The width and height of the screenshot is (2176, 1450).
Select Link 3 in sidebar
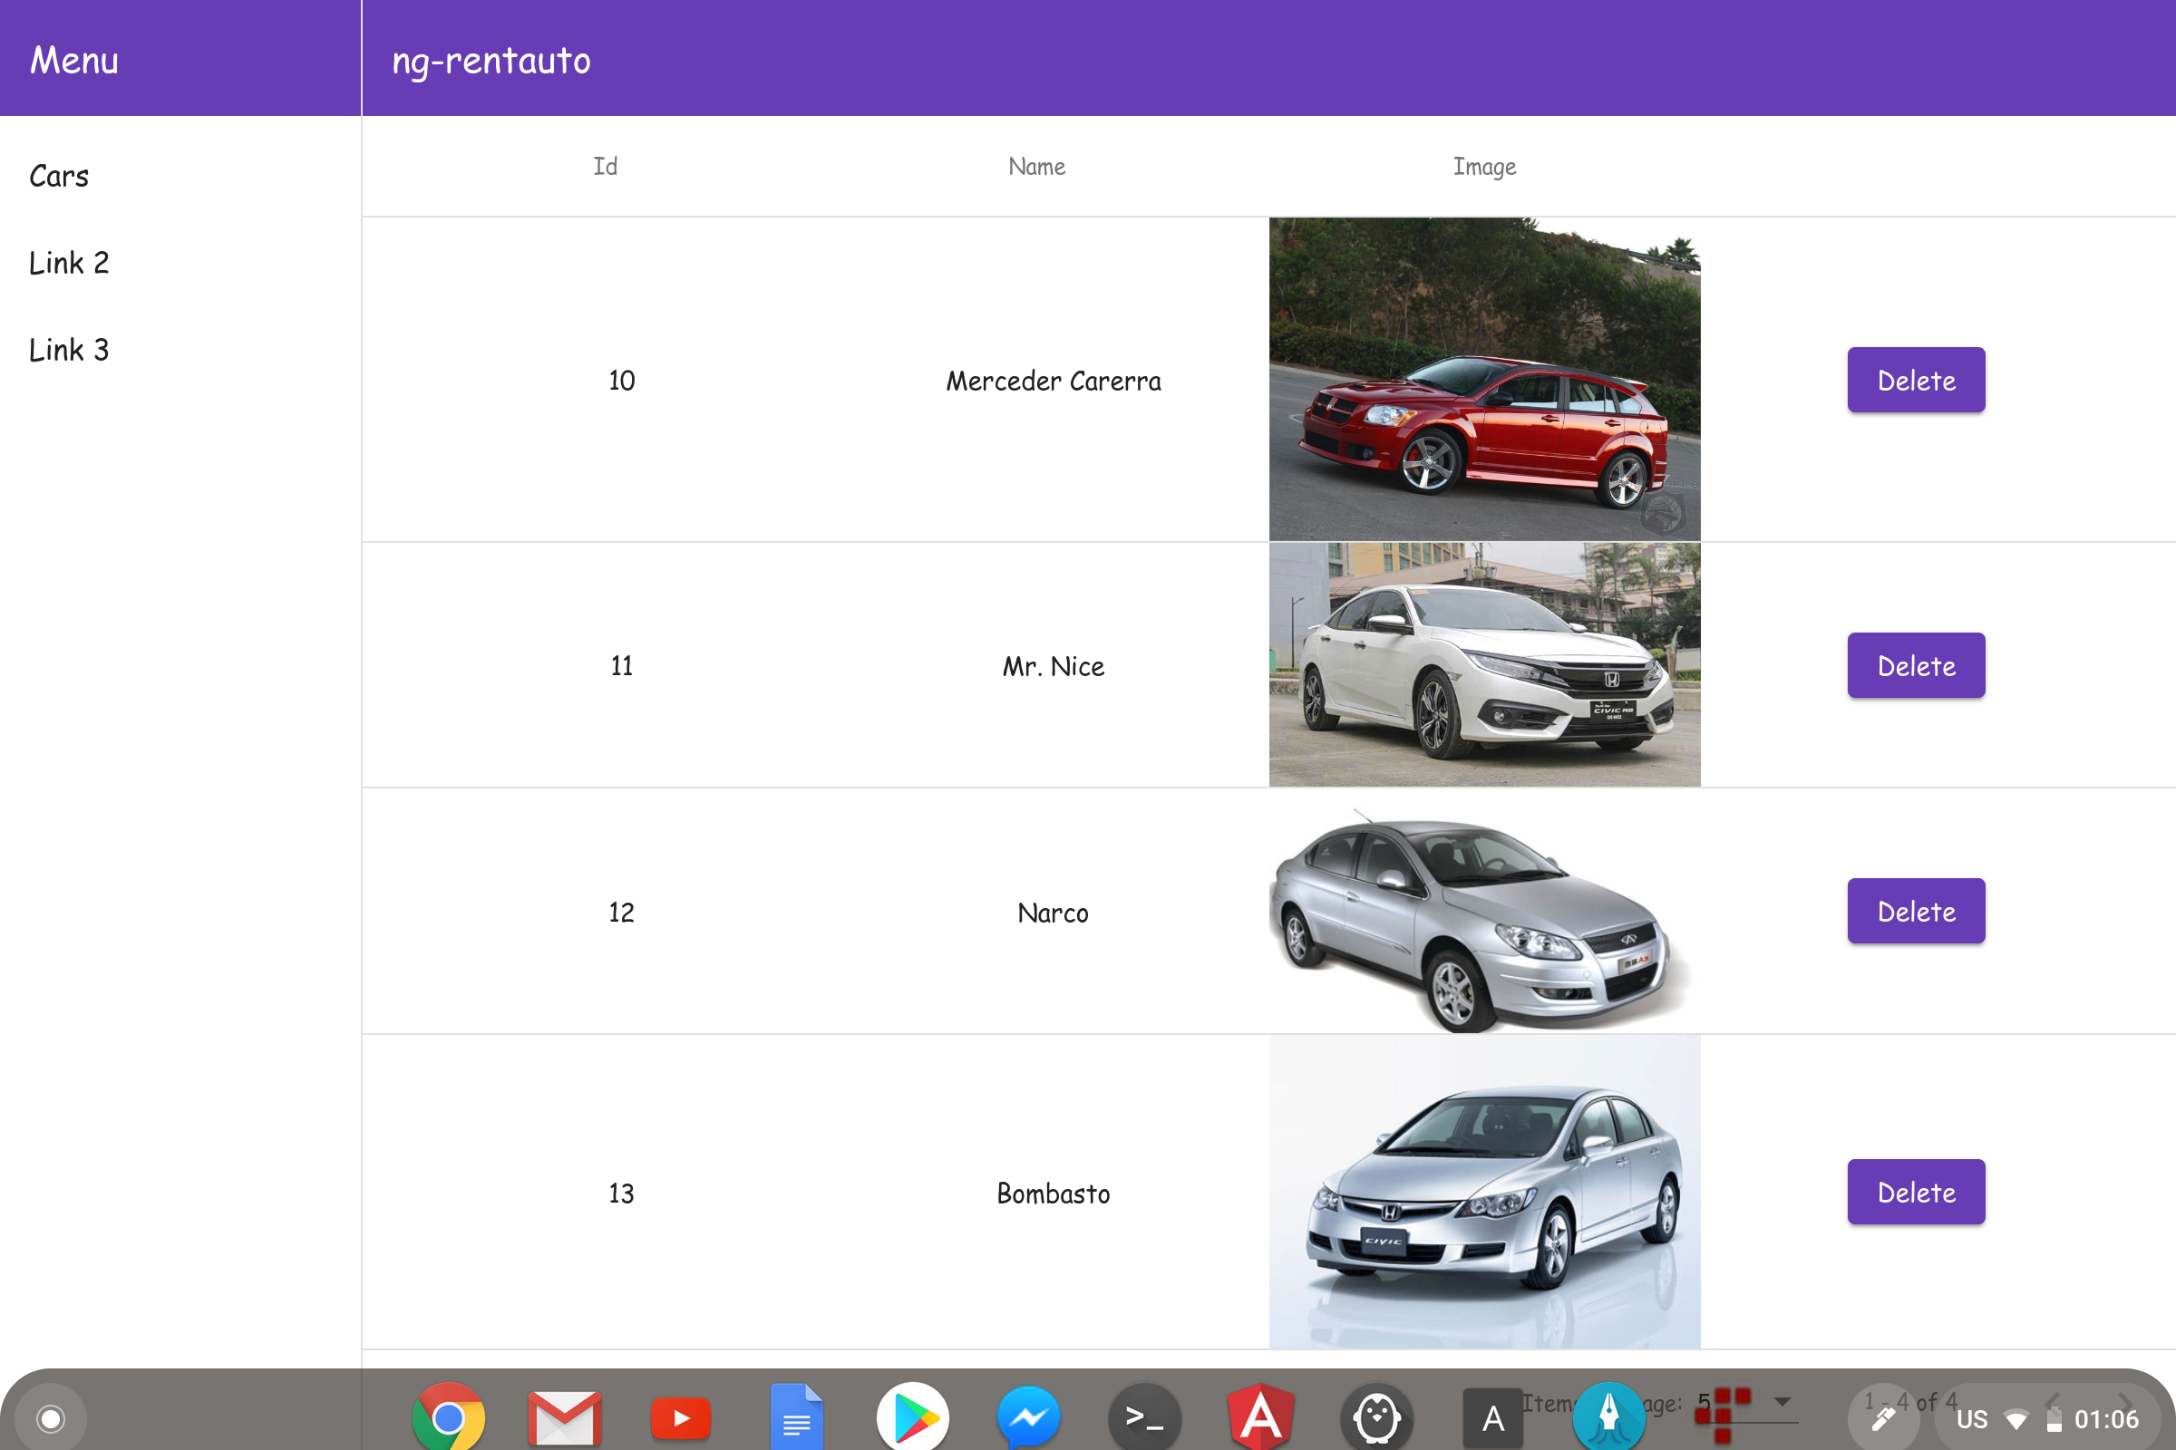69,350
